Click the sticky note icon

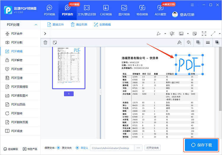coord(55,43)
